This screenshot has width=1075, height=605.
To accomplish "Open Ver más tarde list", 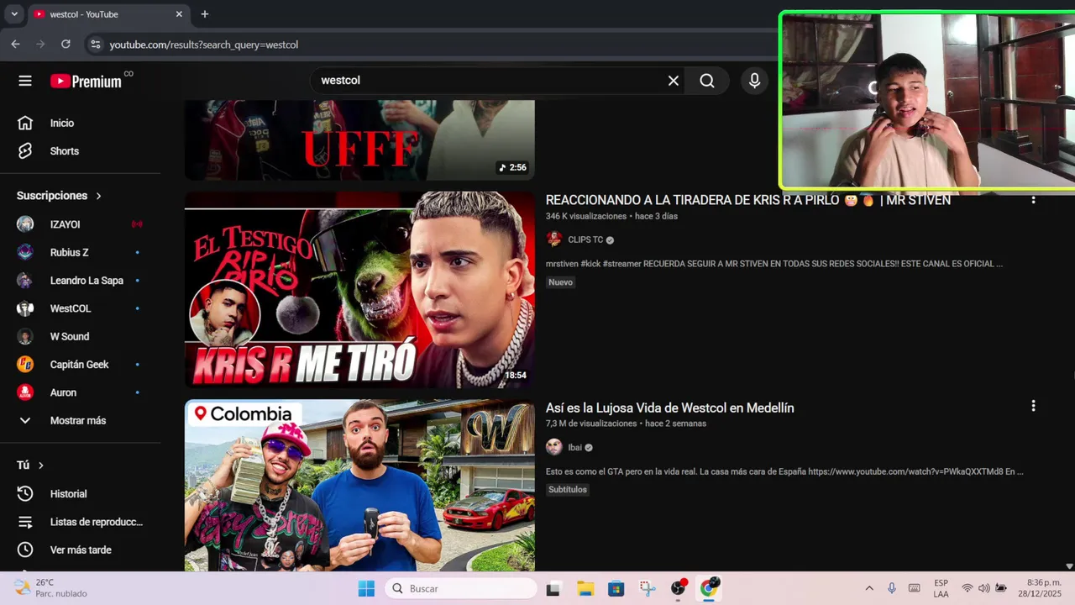I will pos(80,550).
